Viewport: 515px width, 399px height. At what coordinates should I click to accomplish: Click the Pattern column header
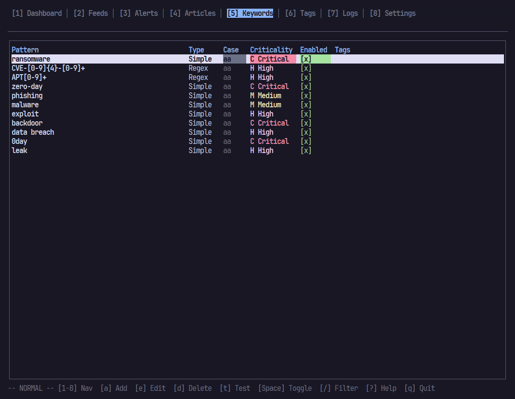pos(25,50)
